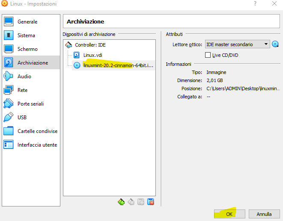Click the hard disk icon beside Linux.vdi
The width and height of the screenshot is (283, 221).
click(x=77, y=55)
